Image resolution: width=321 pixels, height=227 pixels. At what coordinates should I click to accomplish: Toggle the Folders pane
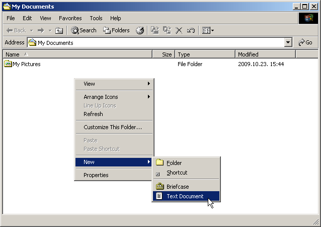click(116, 30)
